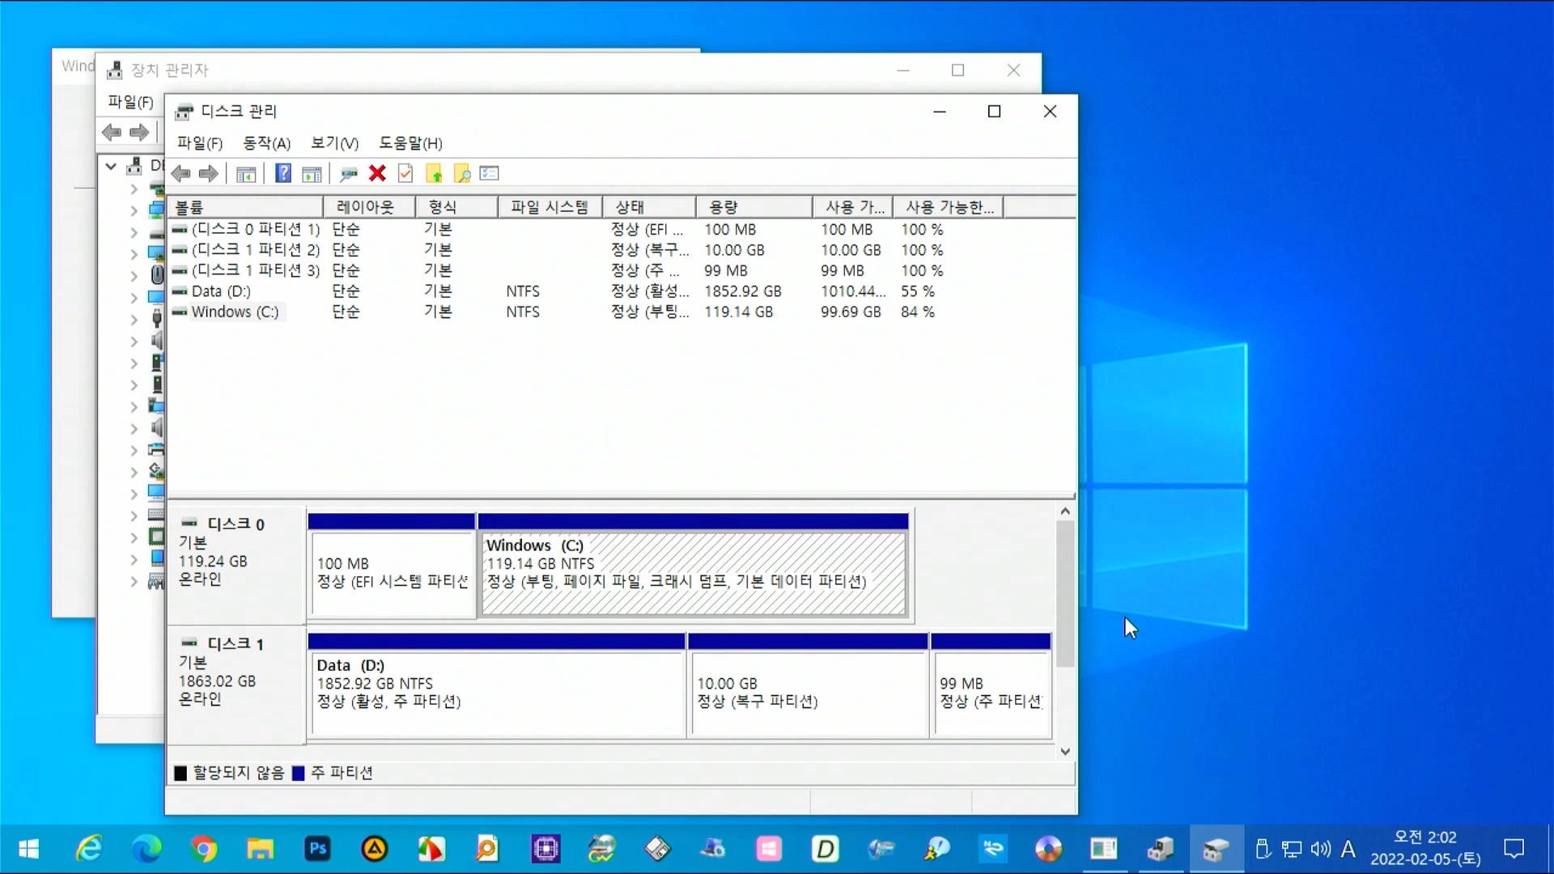Viewport: 1554px width, 874px height.
Task: Open the 동작(A) menu
Action: point(267,143)
